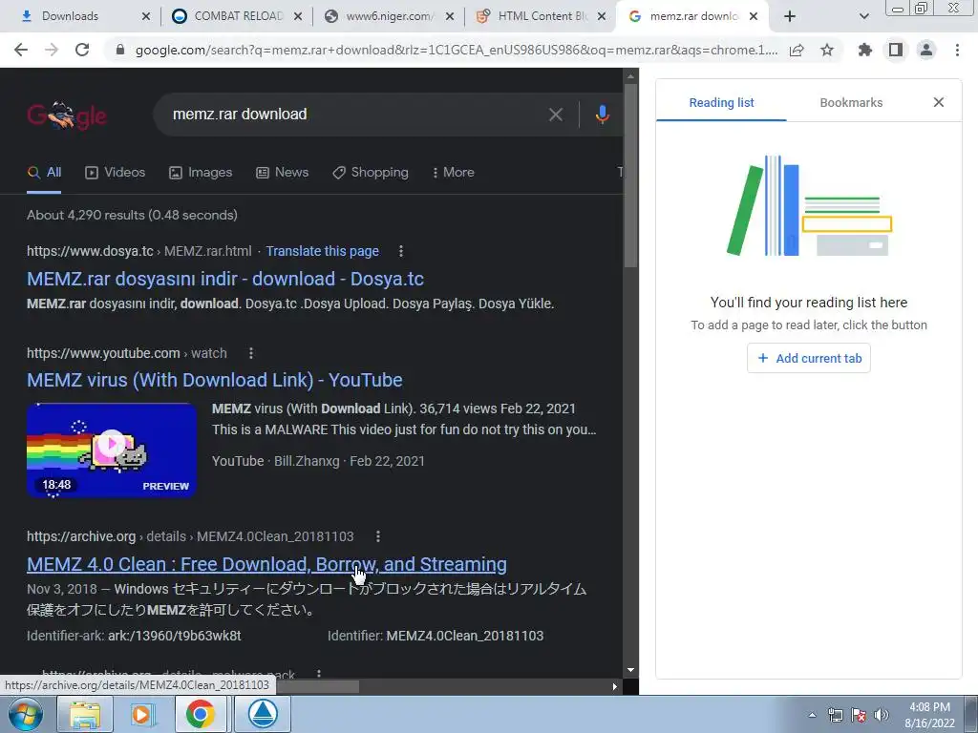Close the Downloads tab
This screenshot has height=733, width=978.
pyautogui.click(x=146, y=16)
